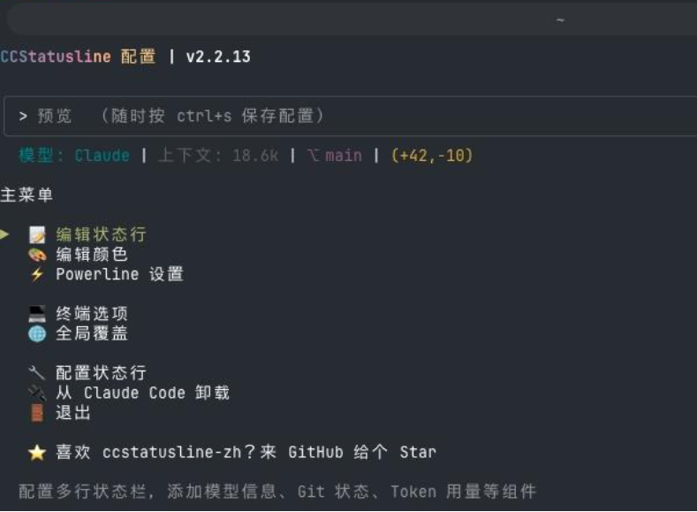Viewport: 697px width, 512px height.
Task: Click the gold star icon
Action: [x=37, y=453]
